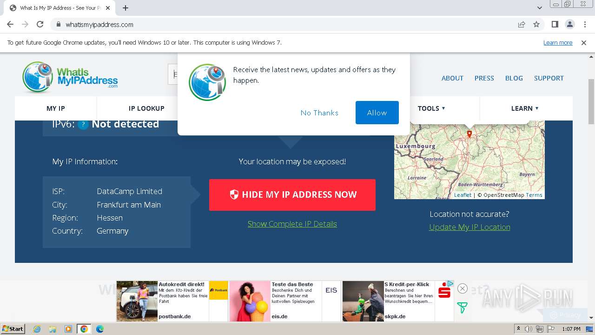Open the skpk.de Kredit-per-Klick ad
The width and height of the screenshot is (595, 335).
coord(397,301)
